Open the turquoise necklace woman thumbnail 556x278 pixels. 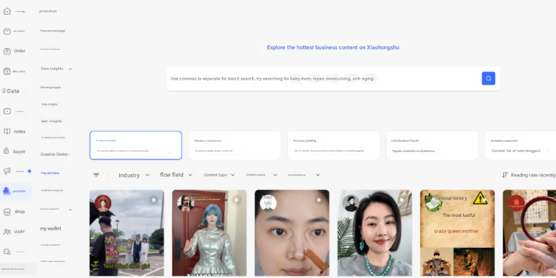click(375, 233)
